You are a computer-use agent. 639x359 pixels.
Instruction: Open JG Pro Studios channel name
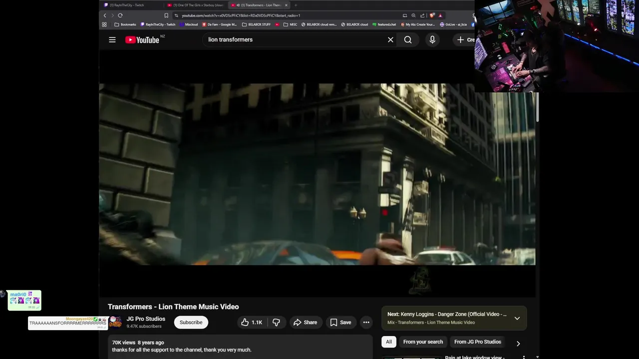pyautogui.click(x=146, y=319)
